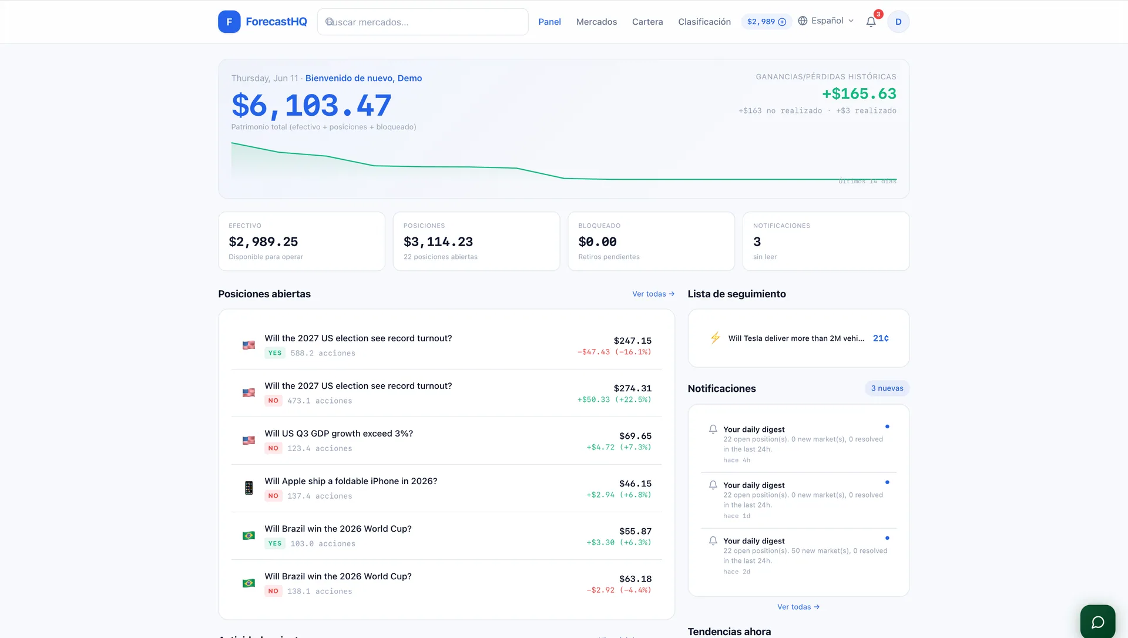Screen dimensions: 1128x638
Task: Click the +$165.63 historical profit value
Action: point(859,94)
